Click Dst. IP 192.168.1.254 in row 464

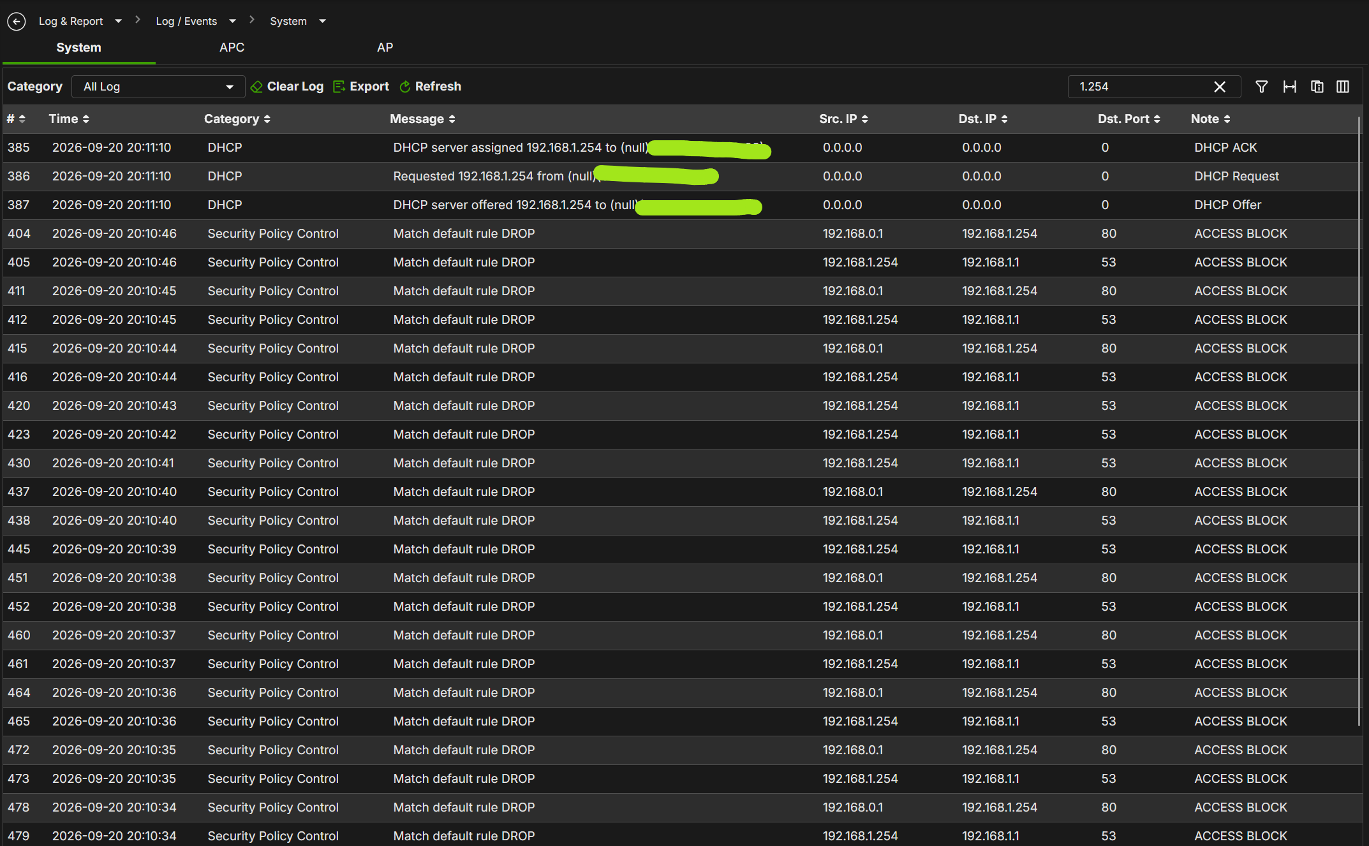tap(1000, 693)
